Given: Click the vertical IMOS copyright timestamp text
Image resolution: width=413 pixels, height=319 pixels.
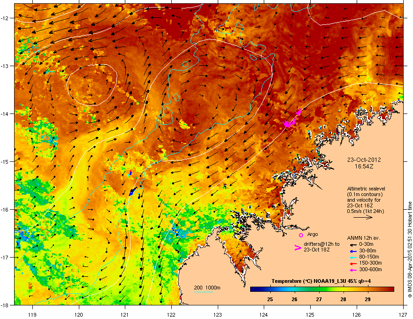Looking at the screenshot, I should coord(410,250).
